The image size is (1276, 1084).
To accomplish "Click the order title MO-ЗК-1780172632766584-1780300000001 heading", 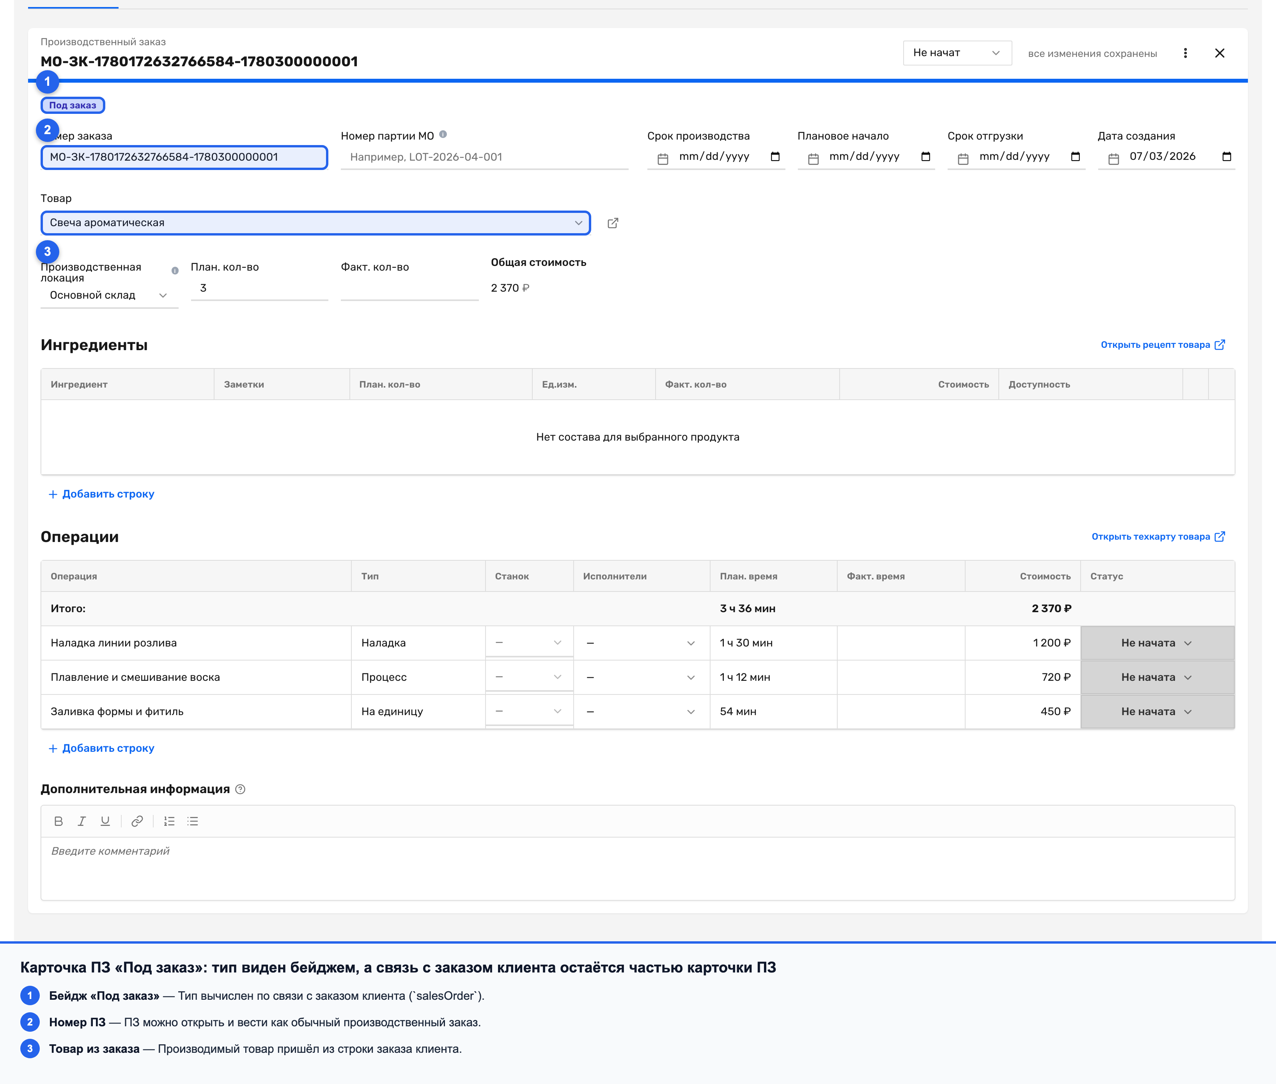I will coord(199,62).
